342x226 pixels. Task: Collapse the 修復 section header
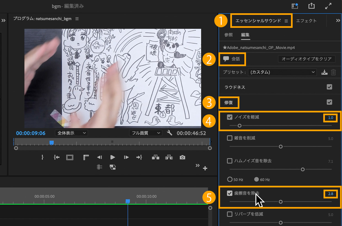pos(229,103)
